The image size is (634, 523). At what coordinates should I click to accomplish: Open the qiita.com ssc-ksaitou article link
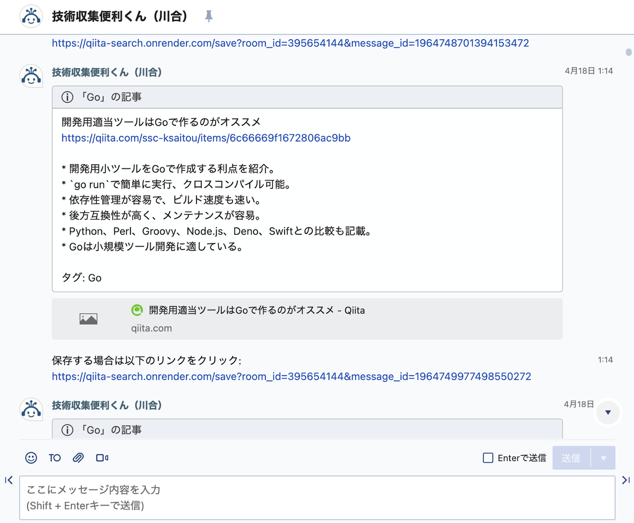coord(206,138)
